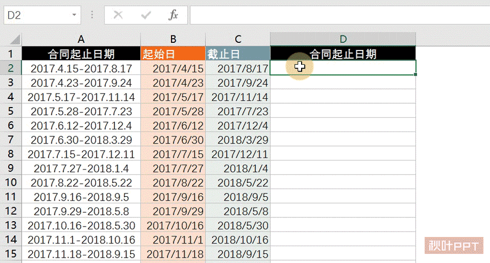The width and height of the screenshot is (490, 263).
Task: Select end date cell 2018/9/5
Action: pos(238,197)
